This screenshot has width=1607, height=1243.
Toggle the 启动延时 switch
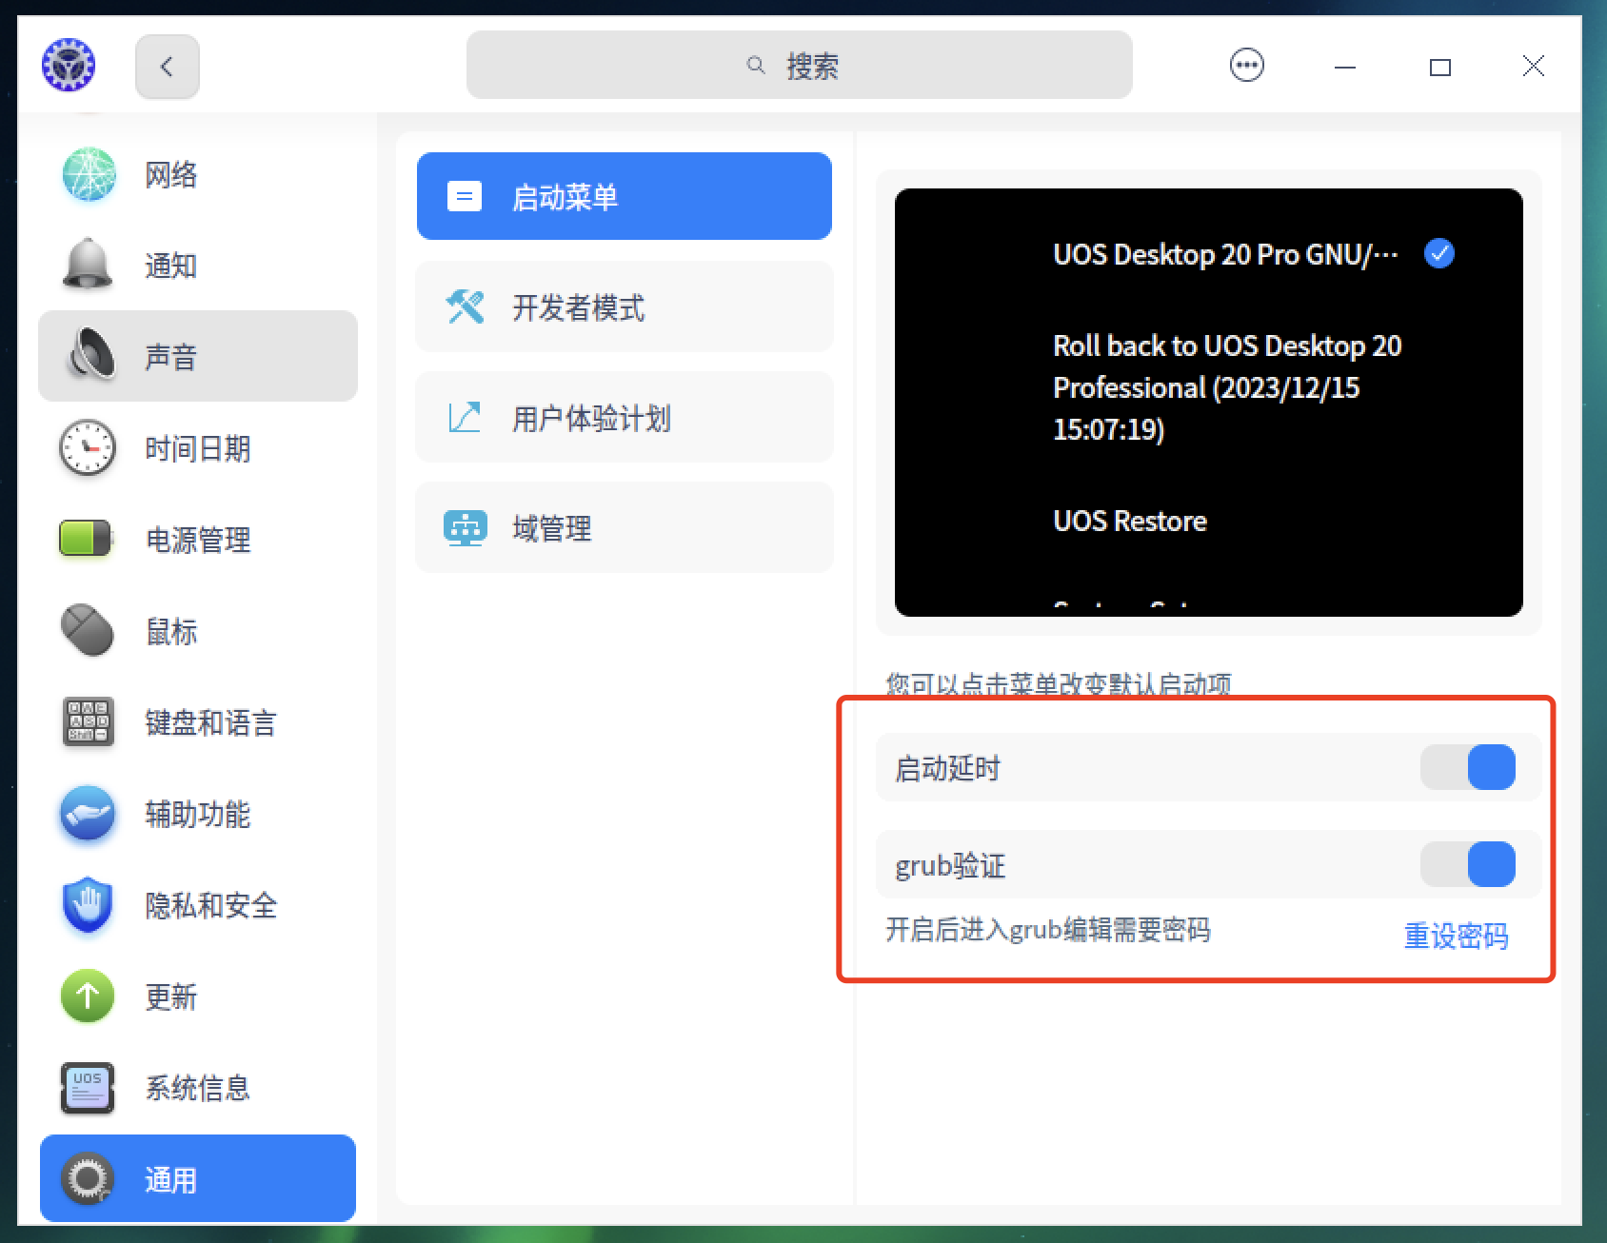coord(1468,767)
